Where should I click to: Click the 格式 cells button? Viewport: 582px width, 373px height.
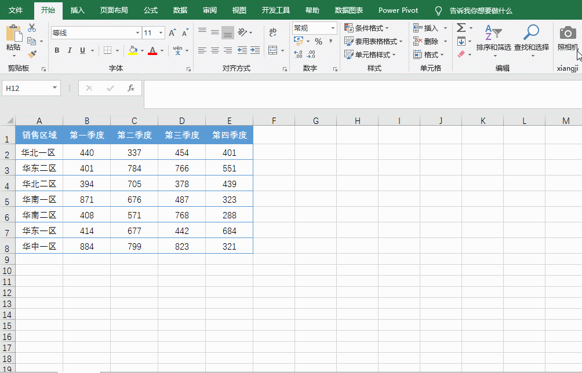[429, 54]
